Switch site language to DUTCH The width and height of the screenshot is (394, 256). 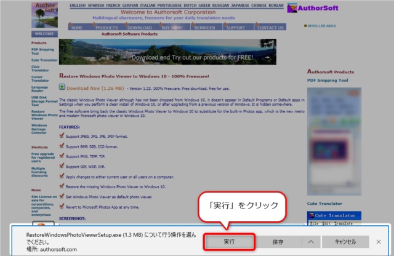coord(190,6)
